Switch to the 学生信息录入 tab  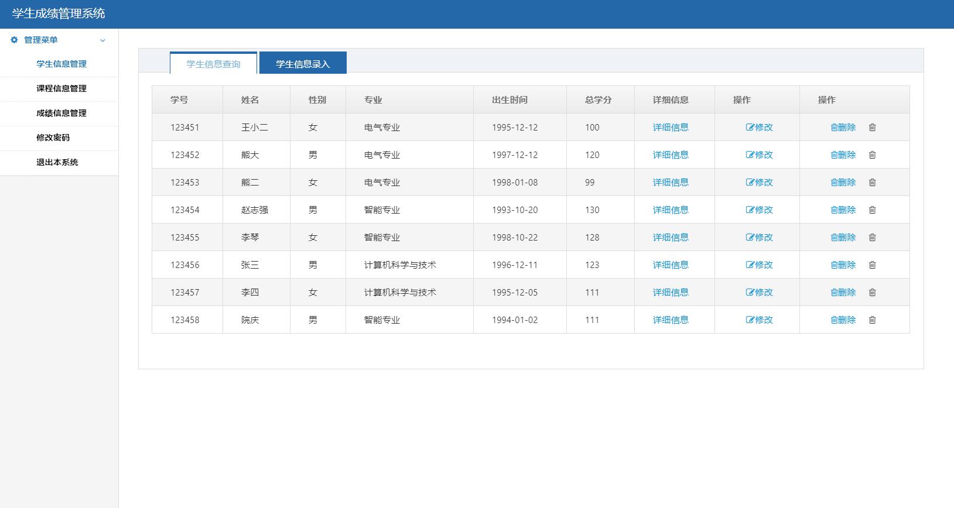point(303,64)
